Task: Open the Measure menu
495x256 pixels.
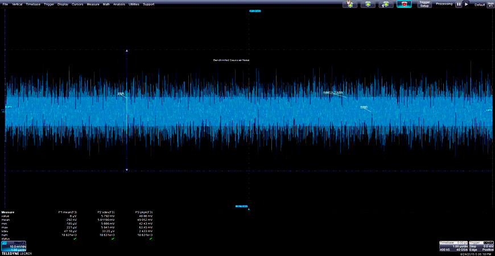Action: coord(93,5)
